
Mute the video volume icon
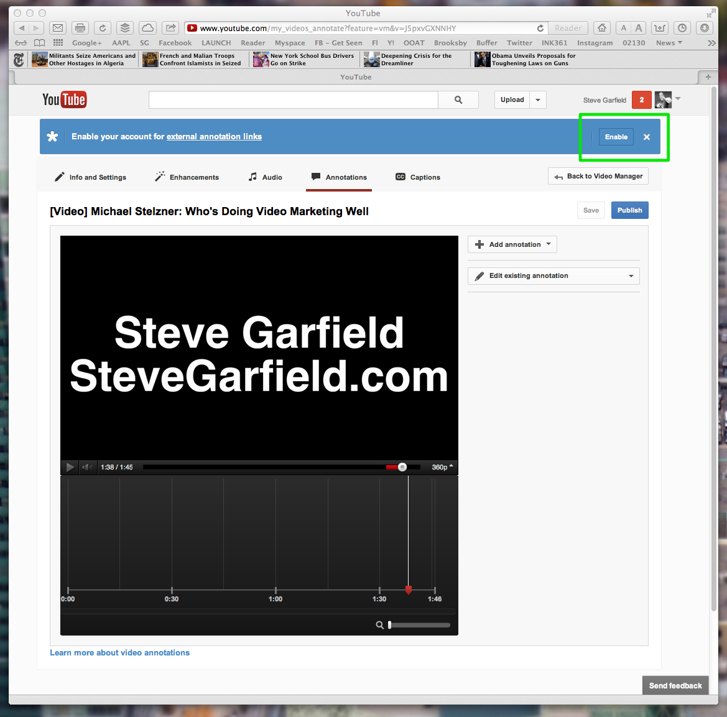click(86, 467)
